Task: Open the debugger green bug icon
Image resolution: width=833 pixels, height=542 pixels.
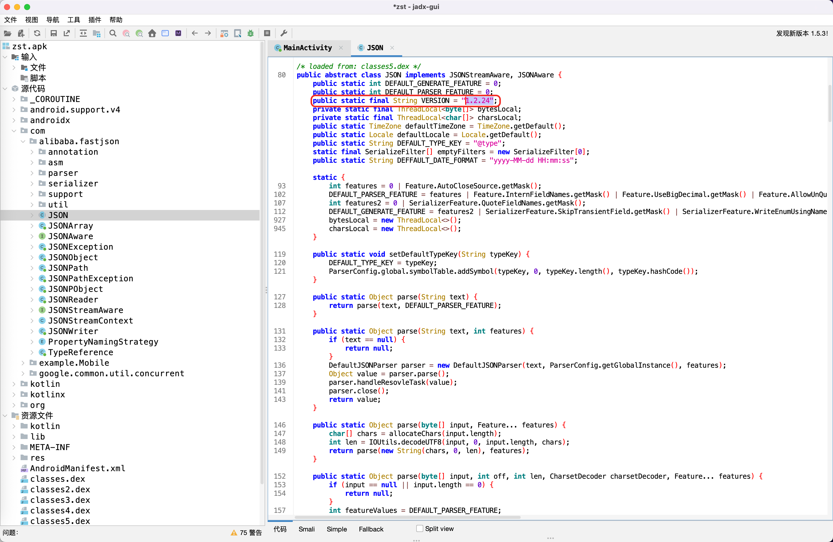Action: 251,33
